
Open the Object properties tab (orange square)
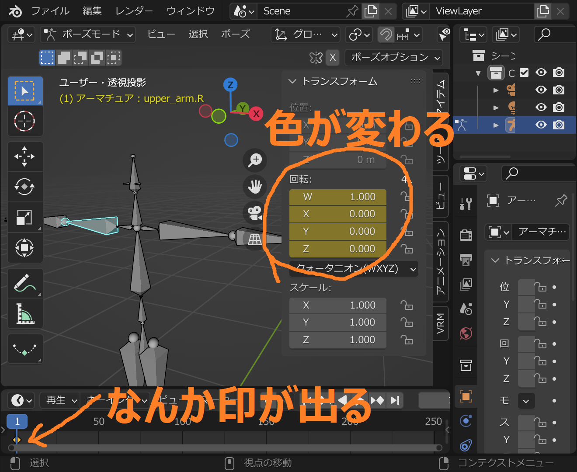(x=466, y=396)
